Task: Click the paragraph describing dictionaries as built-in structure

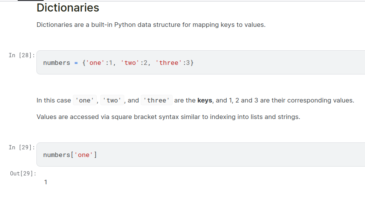Action: [151, 25]
